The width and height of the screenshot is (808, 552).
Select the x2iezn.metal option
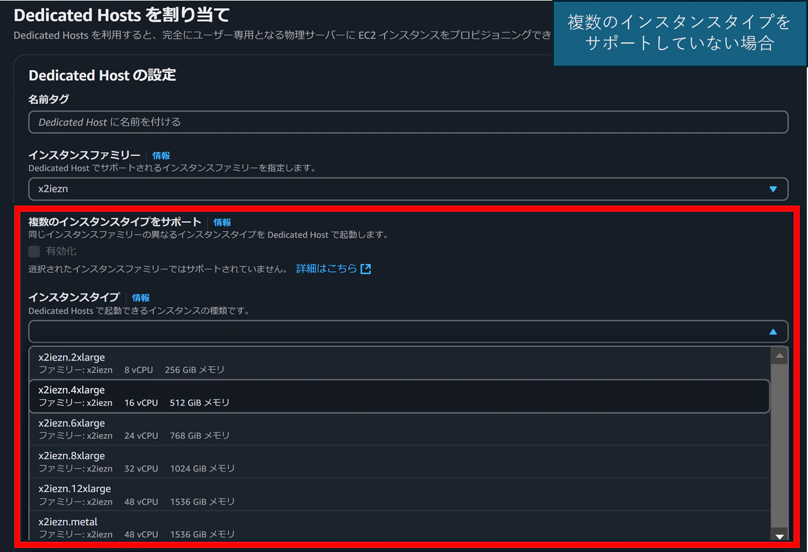pos(400,527)
